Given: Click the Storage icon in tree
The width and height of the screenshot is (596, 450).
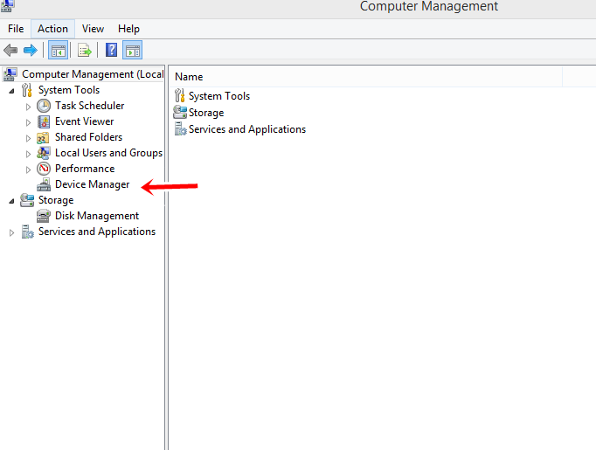Looking at the screenshot, I should pos(27,200).
